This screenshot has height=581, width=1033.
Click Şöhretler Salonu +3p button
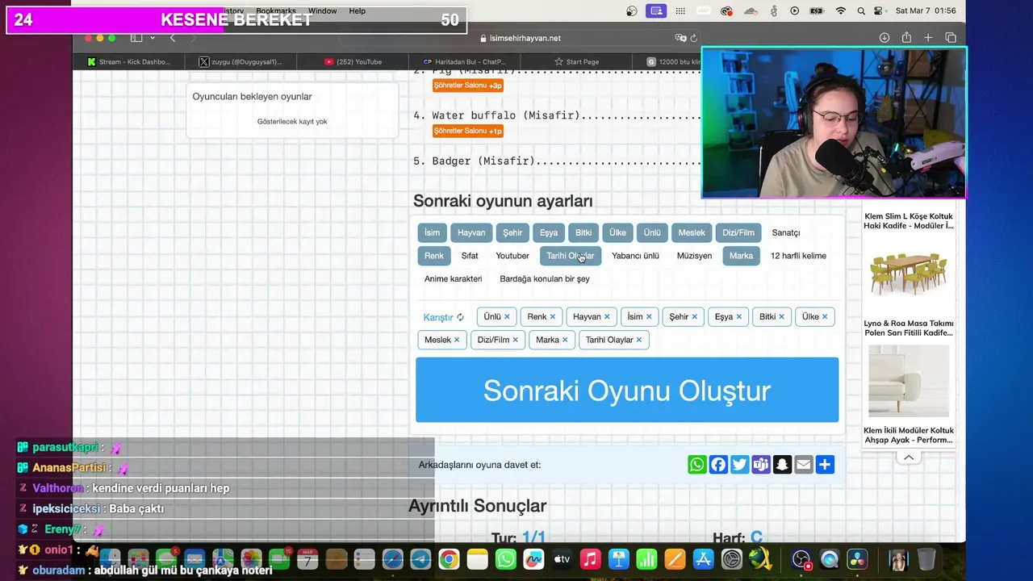click(468, 86)
